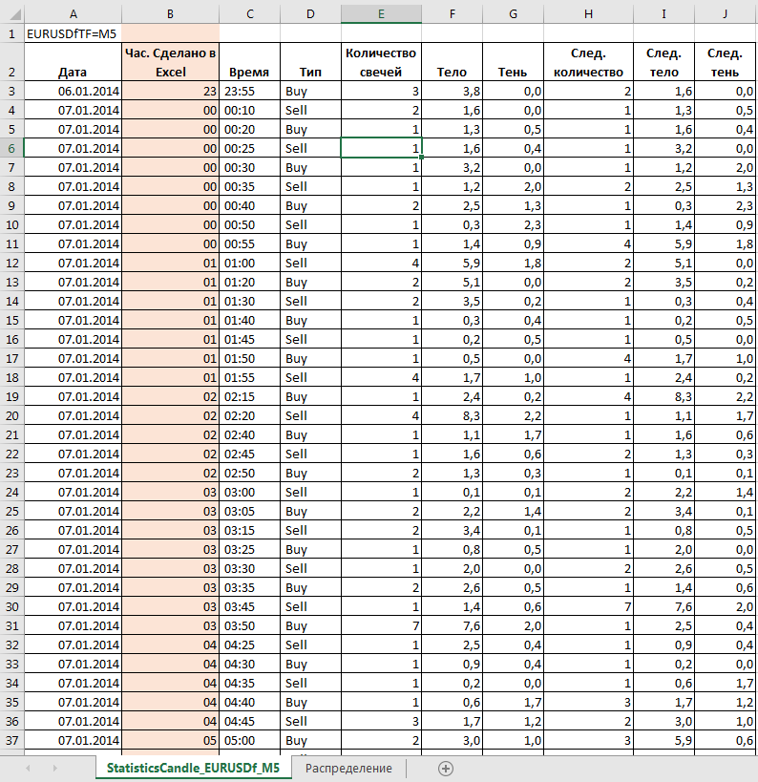Screen dimensions: 758x782
Task: Select time cell 01:00
Action: [250, 263]
